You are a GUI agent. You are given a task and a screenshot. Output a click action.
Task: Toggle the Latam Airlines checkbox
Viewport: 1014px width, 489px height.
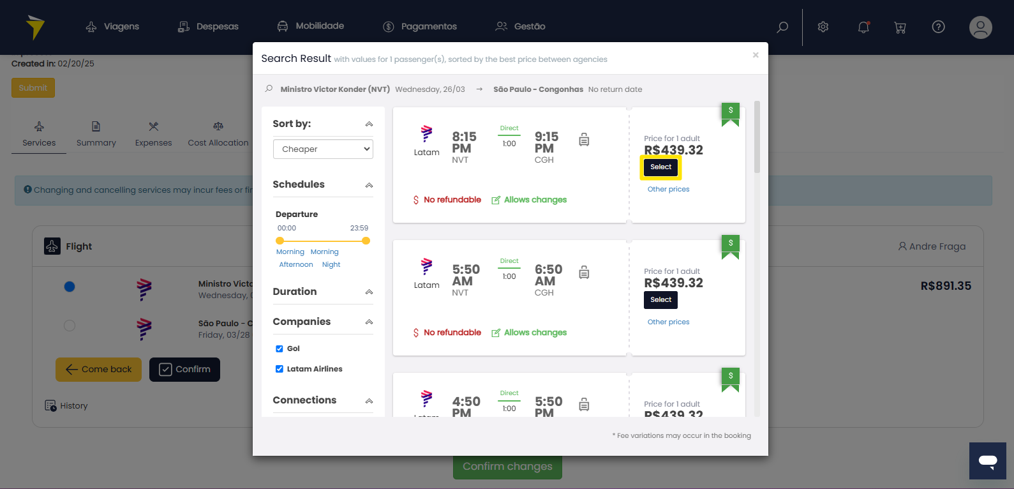280,369
